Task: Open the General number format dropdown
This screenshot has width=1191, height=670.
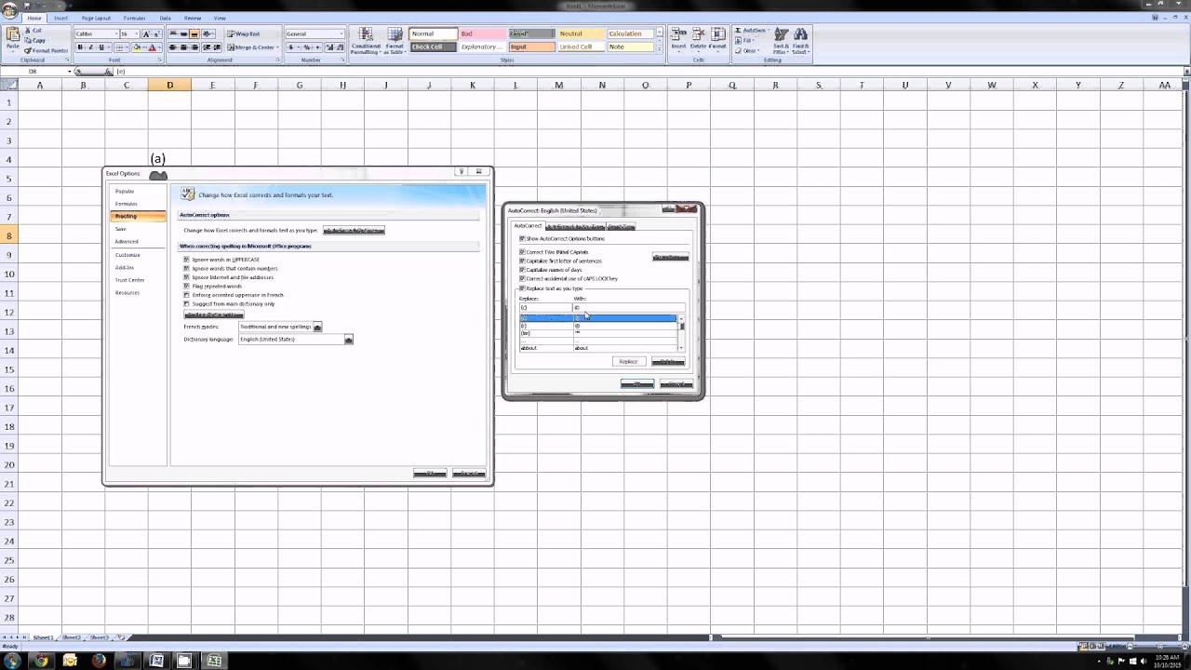Action: [x=341, y=34]
